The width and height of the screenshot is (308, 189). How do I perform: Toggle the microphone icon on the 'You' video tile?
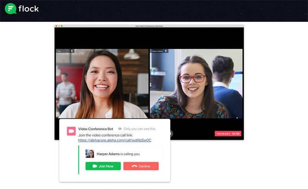pos(72,51)
